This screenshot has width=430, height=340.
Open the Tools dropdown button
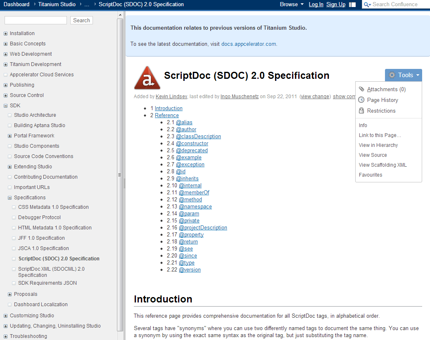(x=404, y=75)
